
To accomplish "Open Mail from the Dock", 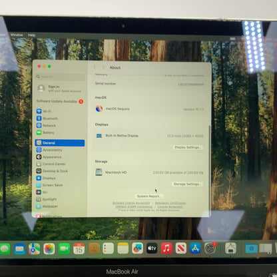I will 19,248.
